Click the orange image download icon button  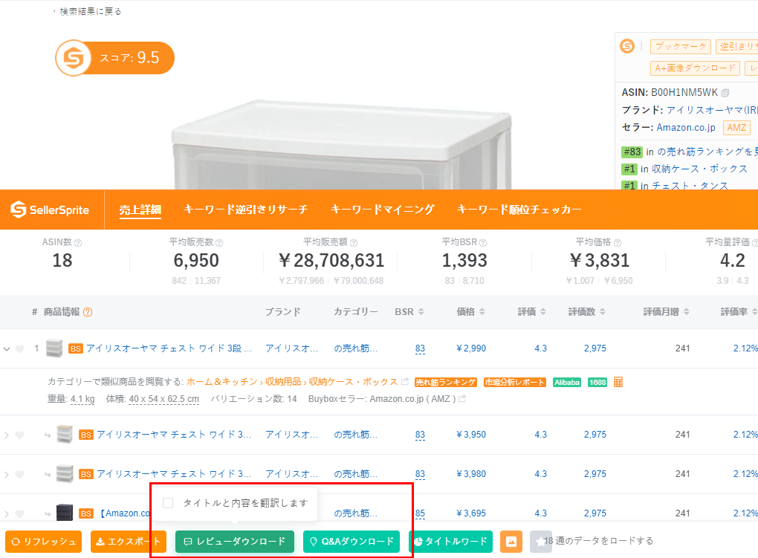(x=511, y=542)
